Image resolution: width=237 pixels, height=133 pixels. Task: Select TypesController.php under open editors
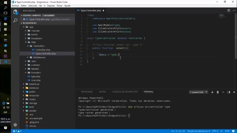tap(39, 19)
